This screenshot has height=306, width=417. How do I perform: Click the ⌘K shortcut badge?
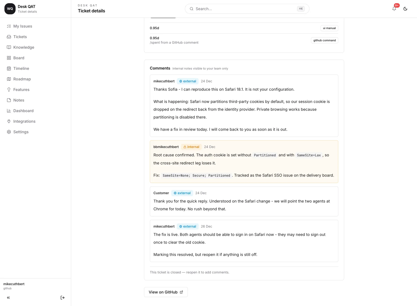(301, 9)
